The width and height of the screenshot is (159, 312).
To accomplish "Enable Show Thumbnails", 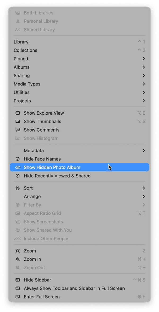I will [42, 121].
